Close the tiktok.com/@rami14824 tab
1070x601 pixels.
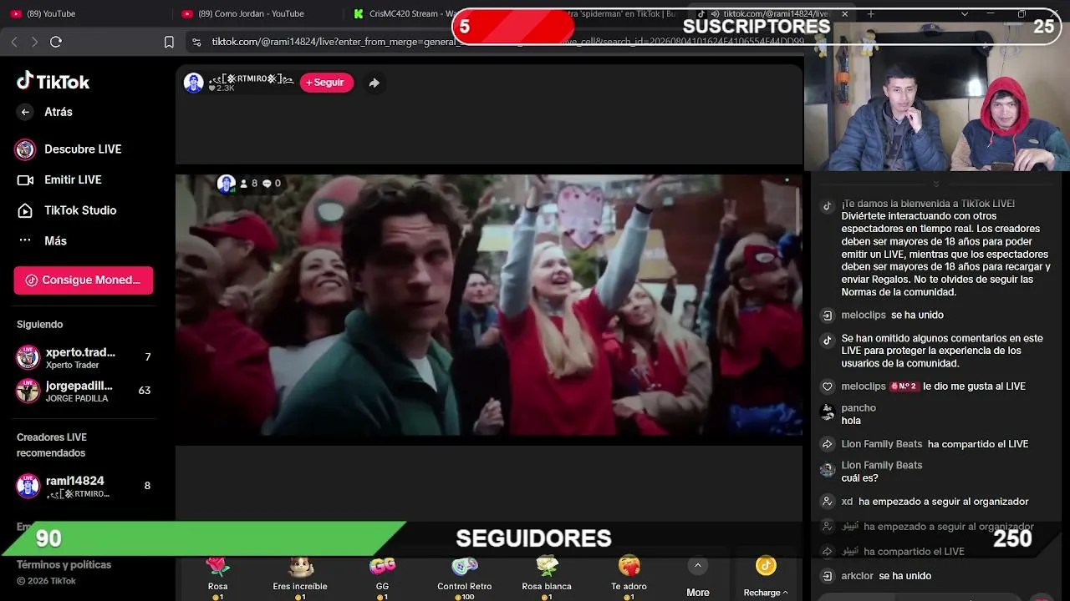coord(844,13)
